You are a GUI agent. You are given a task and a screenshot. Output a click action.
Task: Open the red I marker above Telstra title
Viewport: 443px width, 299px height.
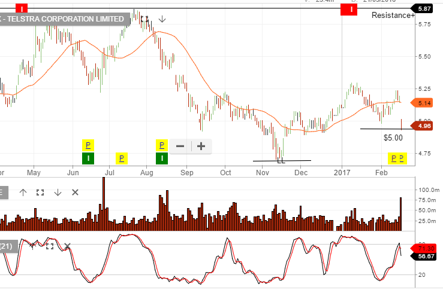[x=22, y=8]
